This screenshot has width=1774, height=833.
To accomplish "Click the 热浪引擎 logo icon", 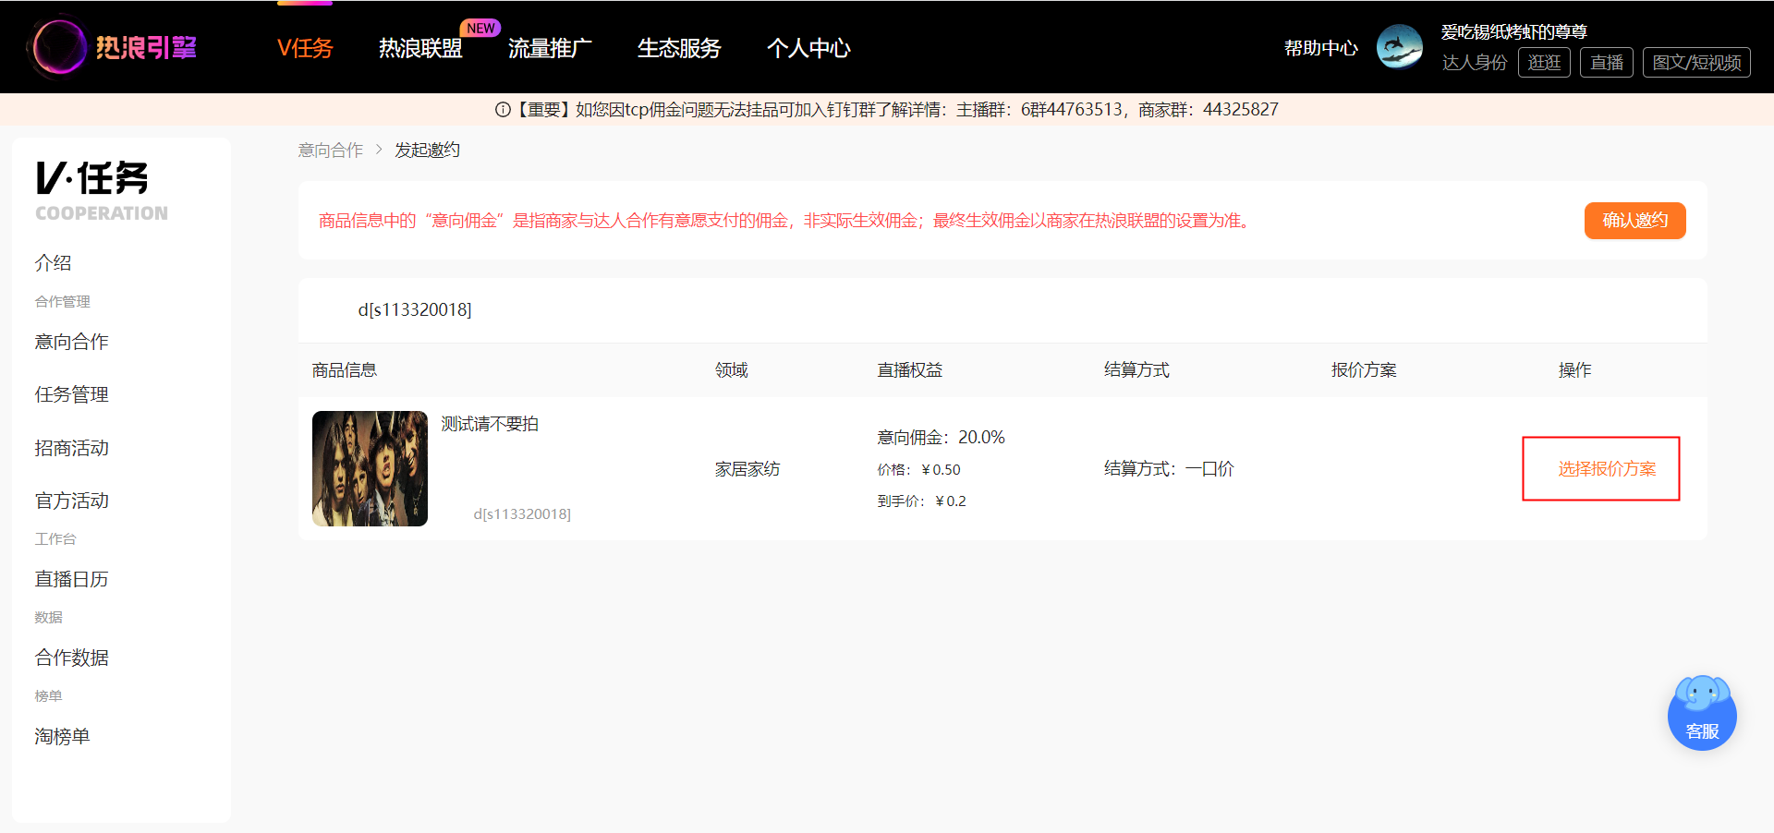I will coord(59,47).
